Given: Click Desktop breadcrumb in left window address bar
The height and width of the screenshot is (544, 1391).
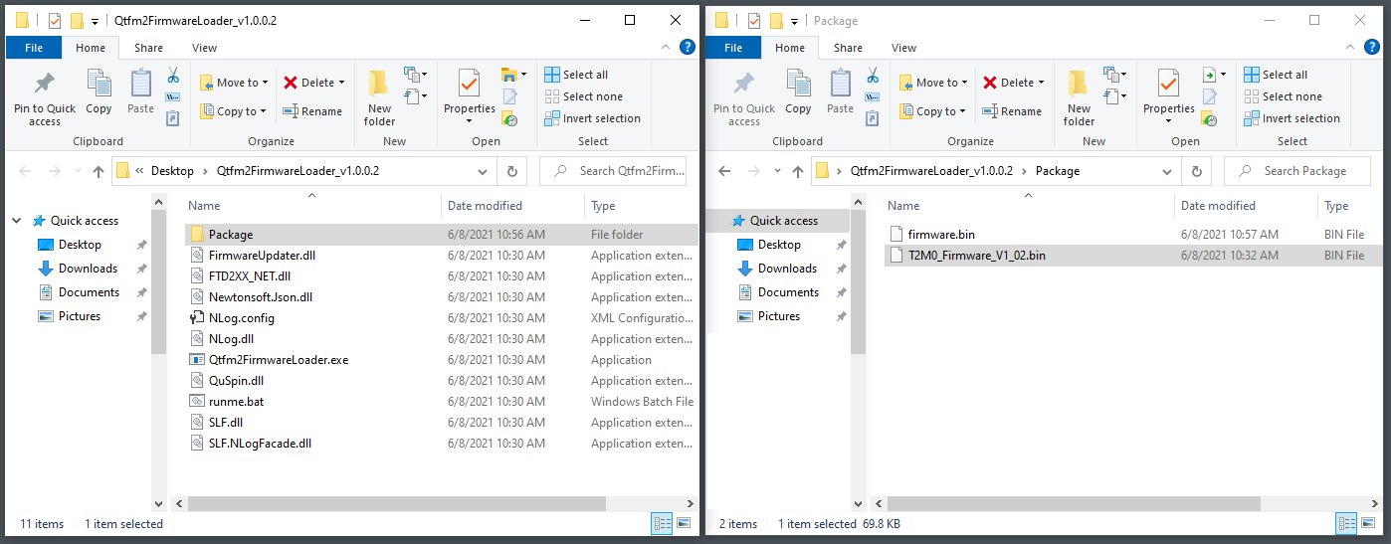Looking at the screenshot, I should point(172,171).
